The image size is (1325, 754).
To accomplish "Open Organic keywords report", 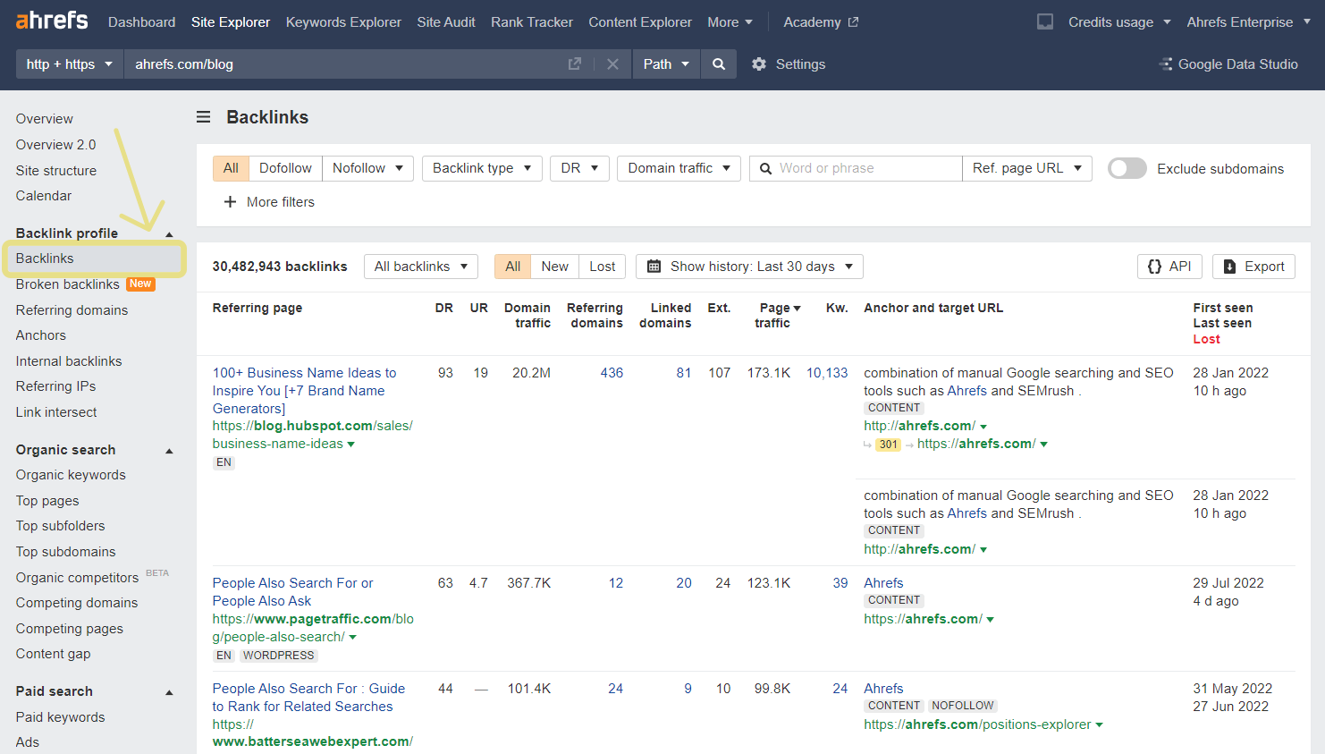I will [x=71, y=475].
